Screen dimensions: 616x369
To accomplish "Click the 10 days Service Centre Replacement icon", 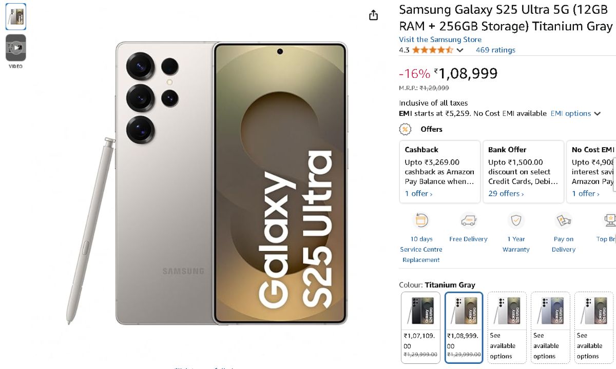I will [421, 221].
